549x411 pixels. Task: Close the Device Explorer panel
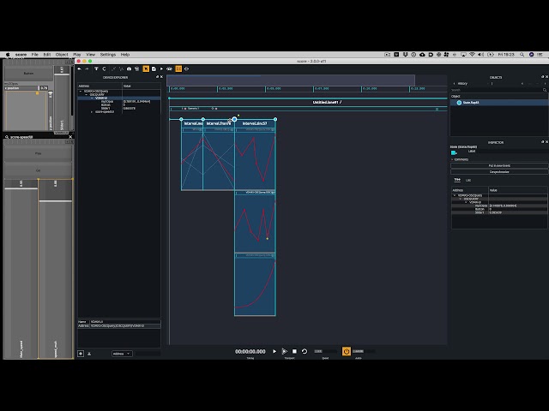[161, 77]
